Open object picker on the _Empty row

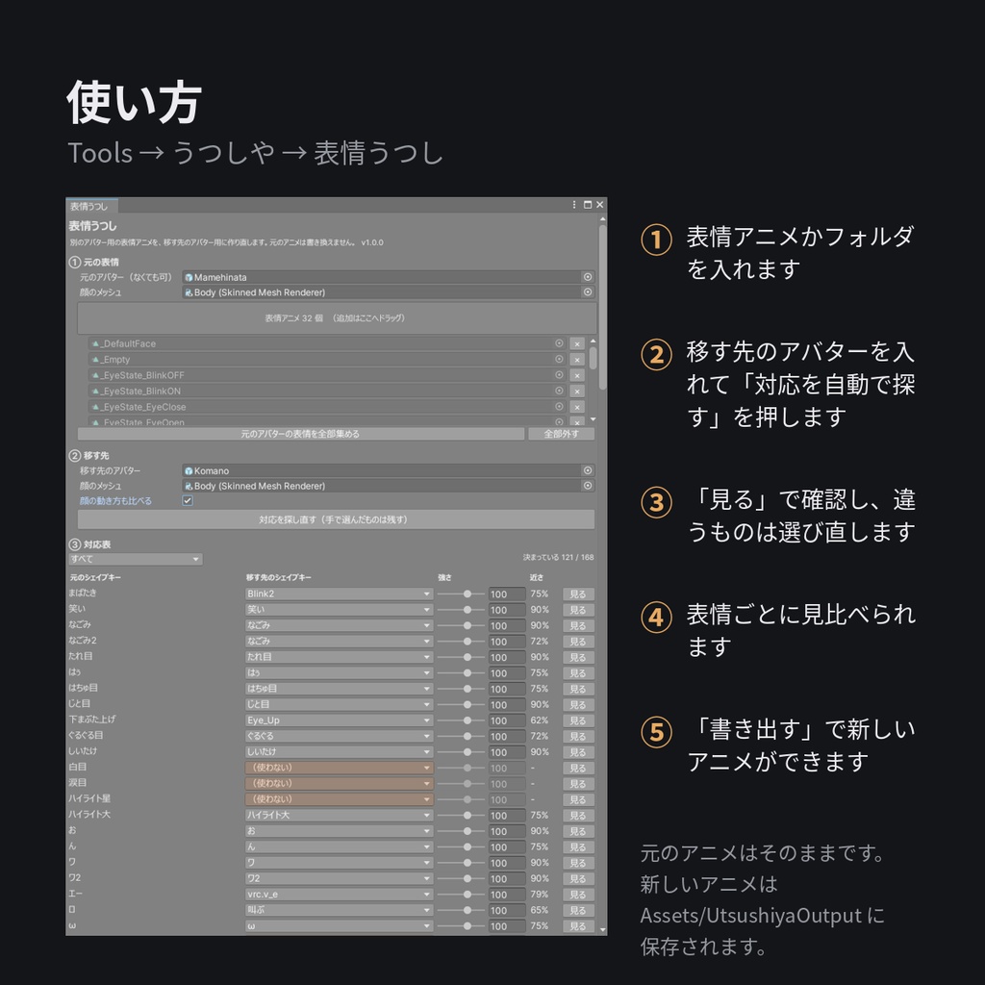559,360
